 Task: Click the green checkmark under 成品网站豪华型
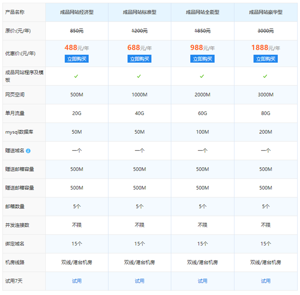click(265, 76)
